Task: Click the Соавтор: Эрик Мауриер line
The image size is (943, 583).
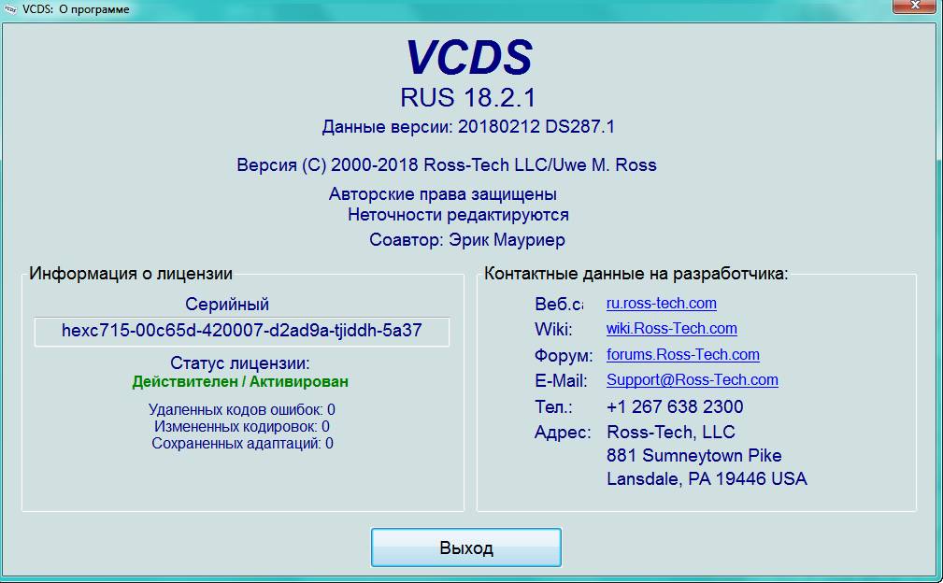Action: tap(466, 241)
